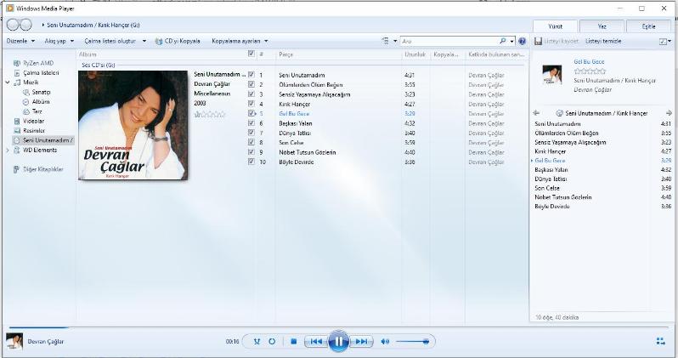Viewport: 678px width, 358px height.
Task: Uncheck track 1 Seni Unutamadım checkbox
Action: click(x=251, y=75)
